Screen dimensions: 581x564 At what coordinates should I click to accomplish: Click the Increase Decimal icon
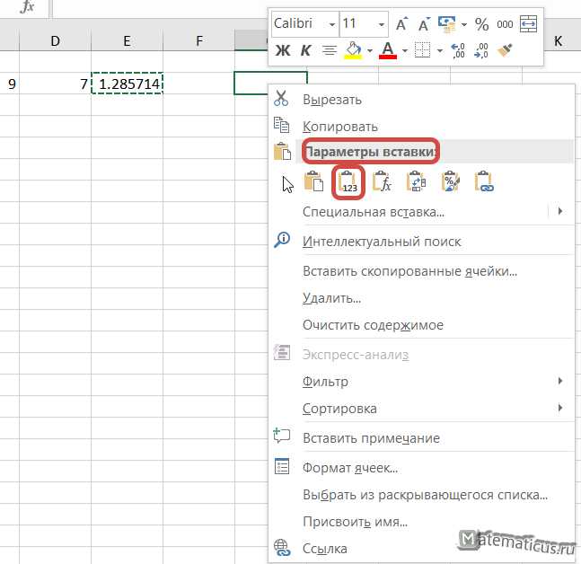click(458, 50)
